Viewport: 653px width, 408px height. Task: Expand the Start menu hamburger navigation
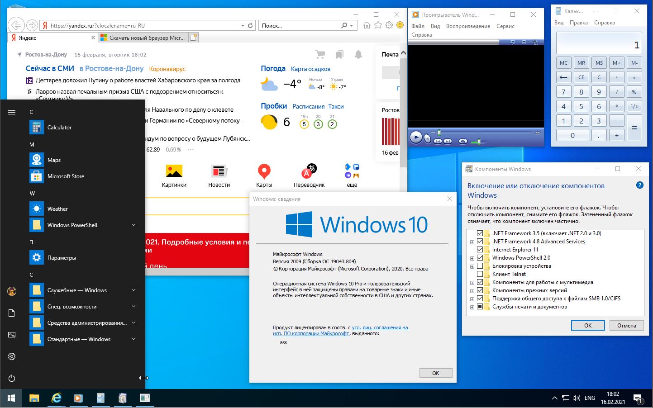pyautogui.click(x=12, y=112)
